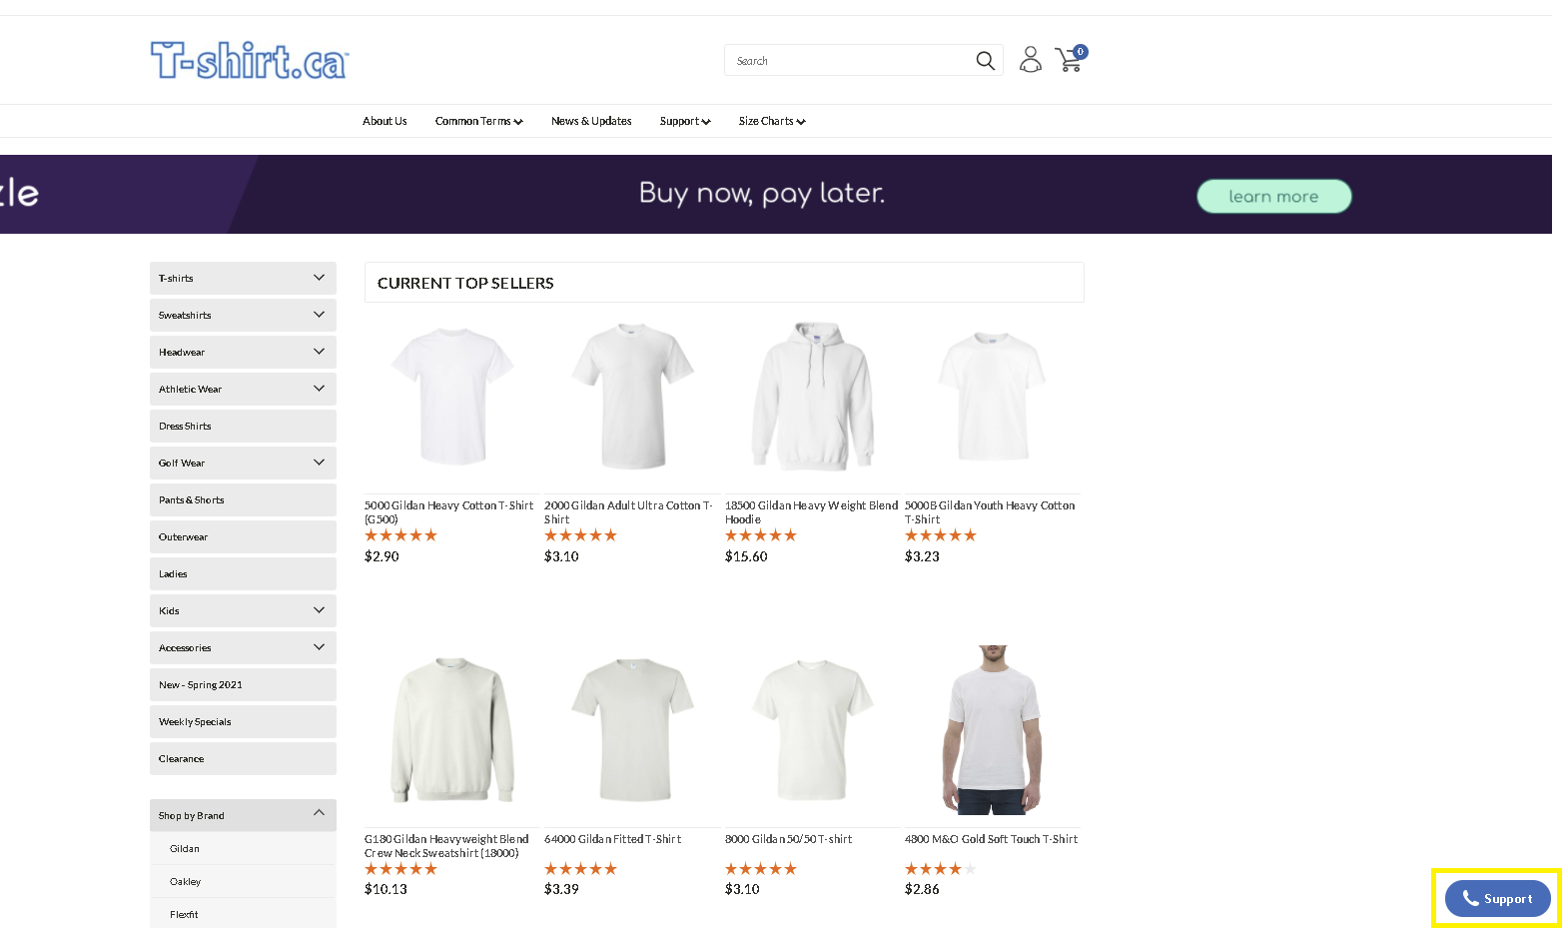Click the $2.86 price text
Image resolution: width=1564 pixels, height=932 pixels.
coord(922,889)
